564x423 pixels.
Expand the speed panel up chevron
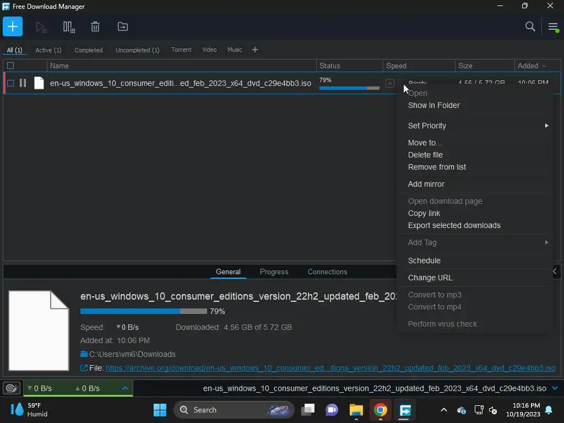[125, 388]
